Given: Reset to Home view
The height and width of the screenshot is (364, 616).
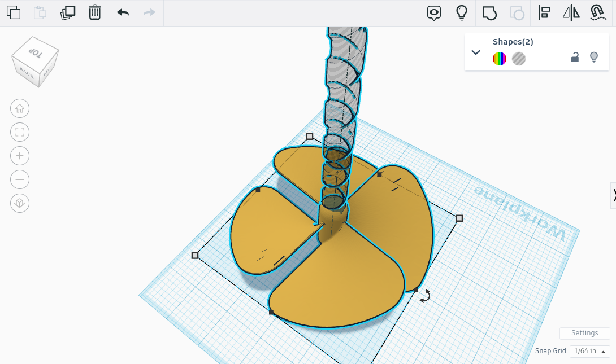Looking at the screenshot, I should (x=20, y=108).
